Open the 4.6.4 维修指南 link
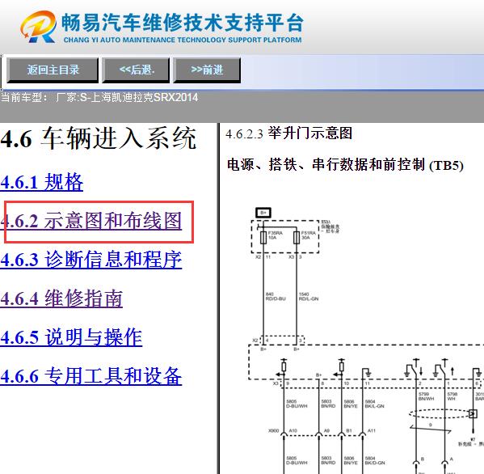The width and height of the screenshot is (484, 474). [61, 298]
